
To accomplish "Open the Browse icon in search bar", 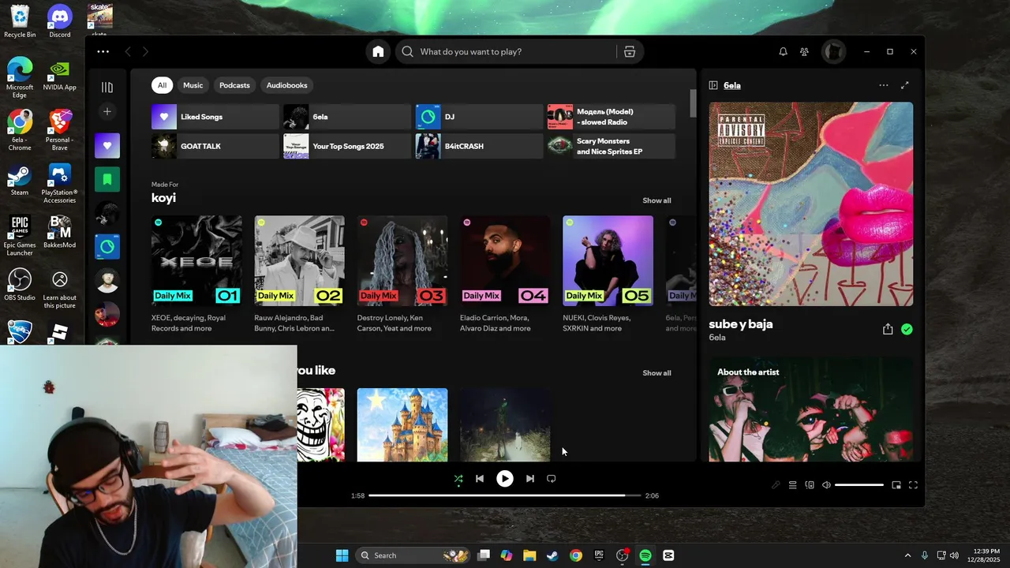I will [x=630, y=51].
